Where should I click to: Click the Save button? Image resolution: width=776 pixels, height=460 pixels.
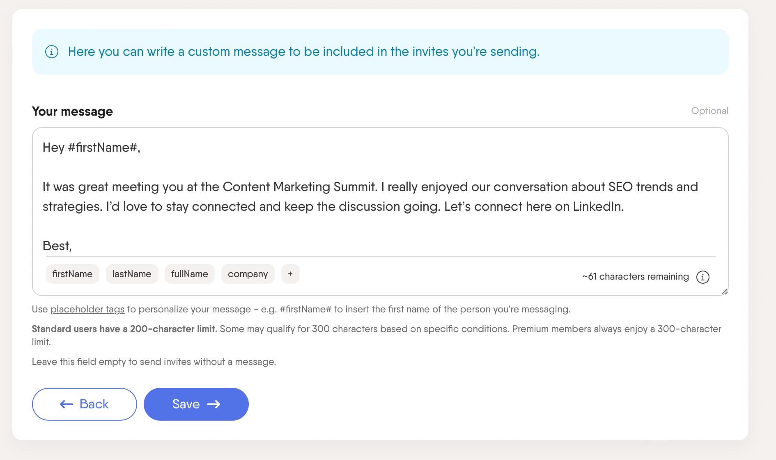196,404
